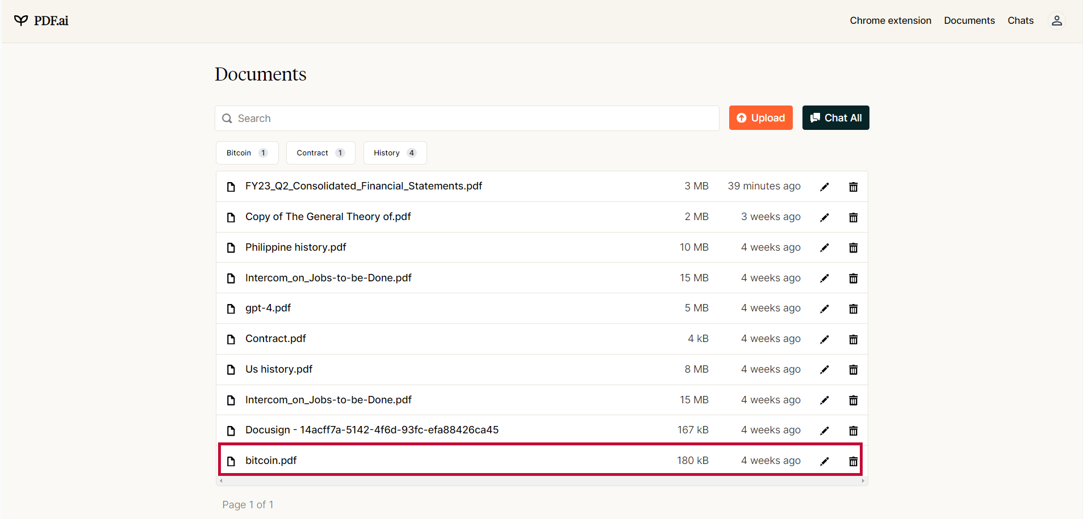Focus the document Search field
Image resolution: width=1083 pixels, height=519 pixels.
471,119
